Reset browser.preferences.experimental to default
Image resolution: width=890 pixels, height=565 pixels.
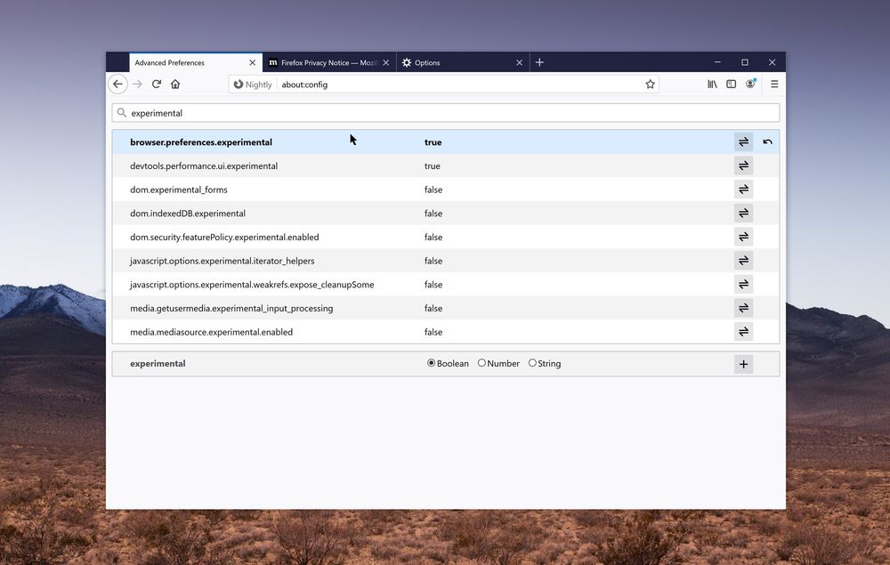(x=767, y=142)
